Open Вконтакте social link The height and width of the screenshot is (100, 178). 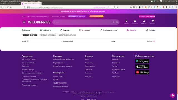point(116,59)
